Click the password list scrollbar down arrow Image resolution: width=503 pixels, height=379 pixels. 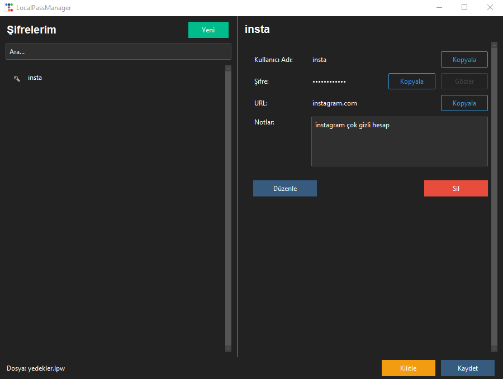coord(228,348)
